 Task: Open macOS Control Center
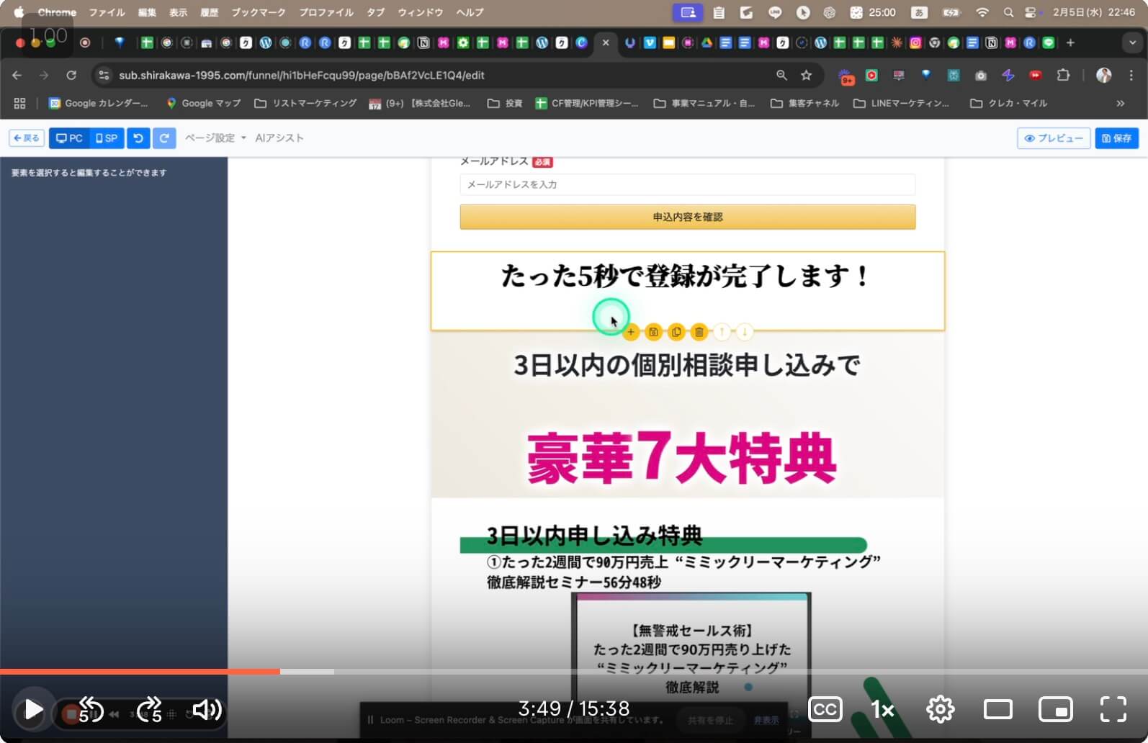pos(1031,12)
